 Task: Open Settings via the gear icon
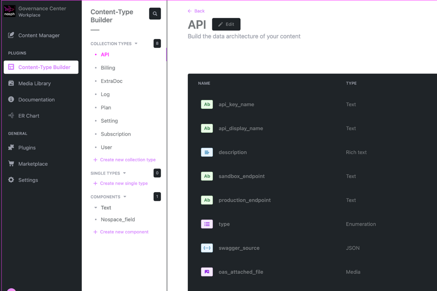tap(11, 180)
